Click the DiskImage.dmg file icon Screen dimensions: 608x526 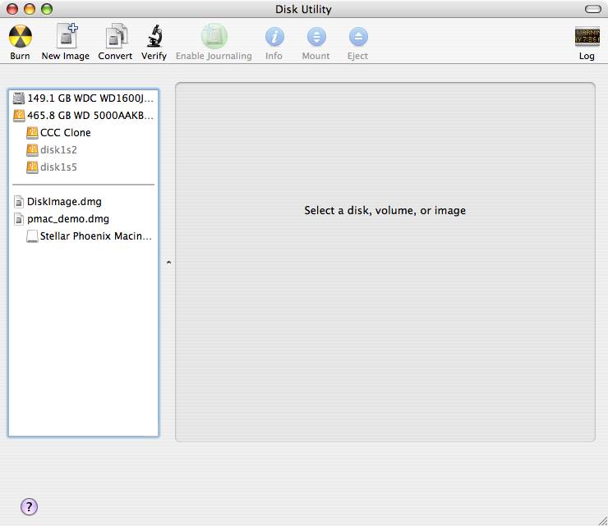[19, 201]
